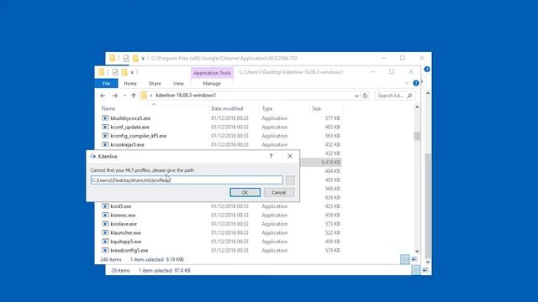Refresh the folder with the refresh icon
538x302 pixels.
365,96
